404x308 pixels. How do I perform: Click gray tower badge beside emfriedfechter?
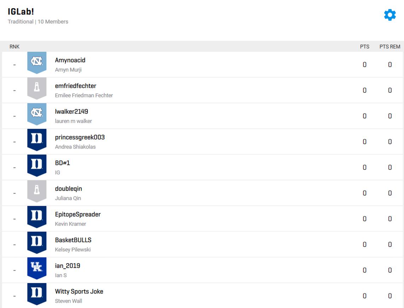(37, 88)
